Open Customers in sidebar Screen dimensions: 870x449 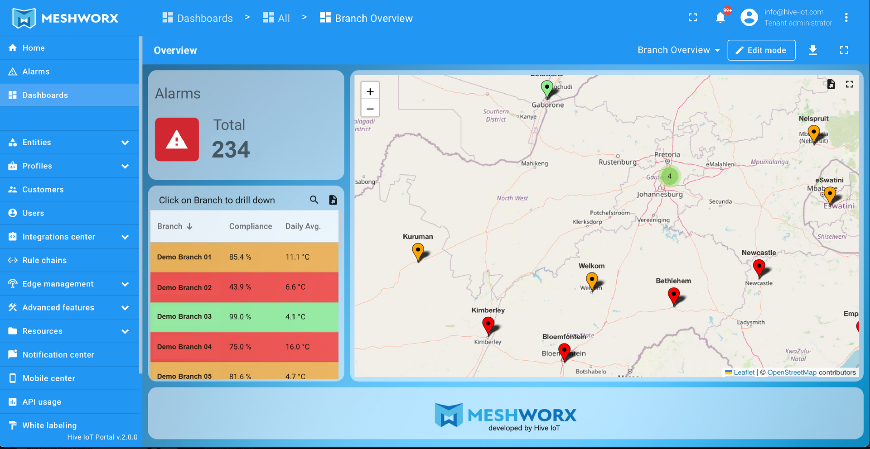pos(69,190)
